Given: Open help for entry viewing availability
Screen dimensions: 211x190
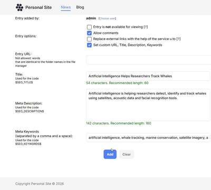Looking at the screenshot, I should point(146,27).
